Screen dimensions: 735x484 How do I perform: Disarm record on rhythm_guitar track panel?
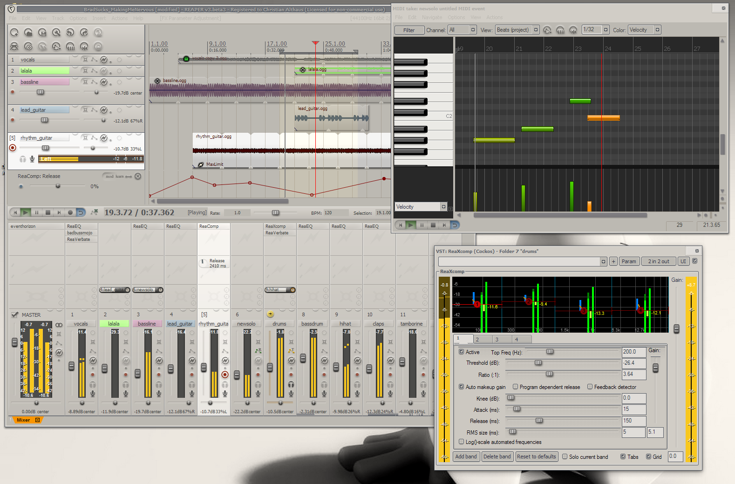(13, 148)
